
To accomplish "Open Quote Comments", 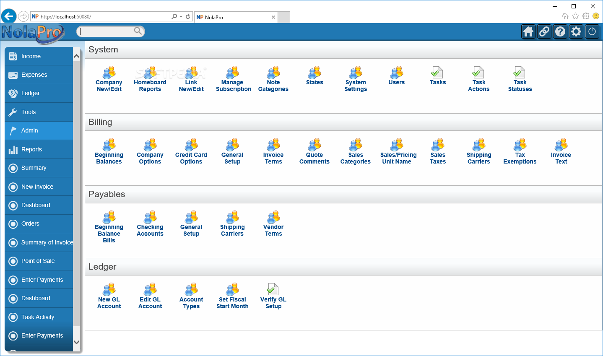I will [x=314, y=151].
